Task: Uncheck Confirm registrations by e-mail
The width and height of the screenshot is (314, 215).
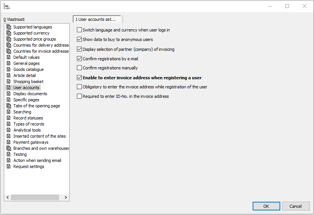Action: coord(79,59)
